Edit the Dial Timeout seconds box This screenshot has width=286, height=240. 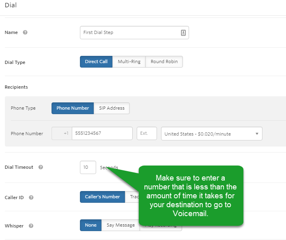[x=88, y=168]
